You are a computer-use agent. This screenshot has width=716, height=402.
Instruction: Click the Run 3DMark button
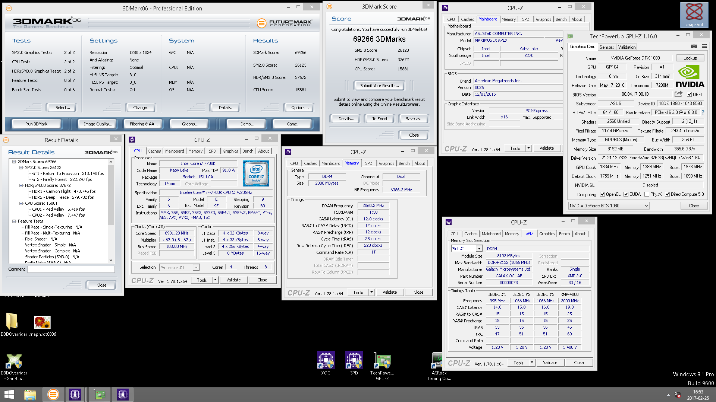tap(36, 124)
